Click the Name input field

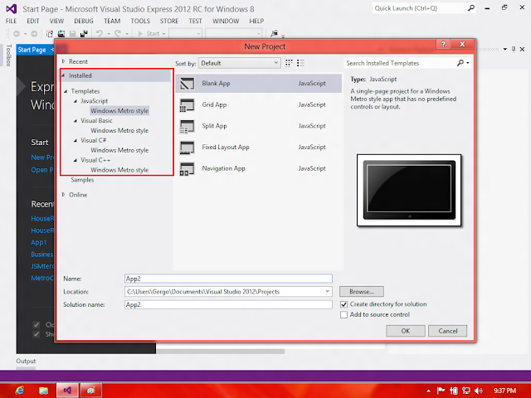[x=228, y=279]
